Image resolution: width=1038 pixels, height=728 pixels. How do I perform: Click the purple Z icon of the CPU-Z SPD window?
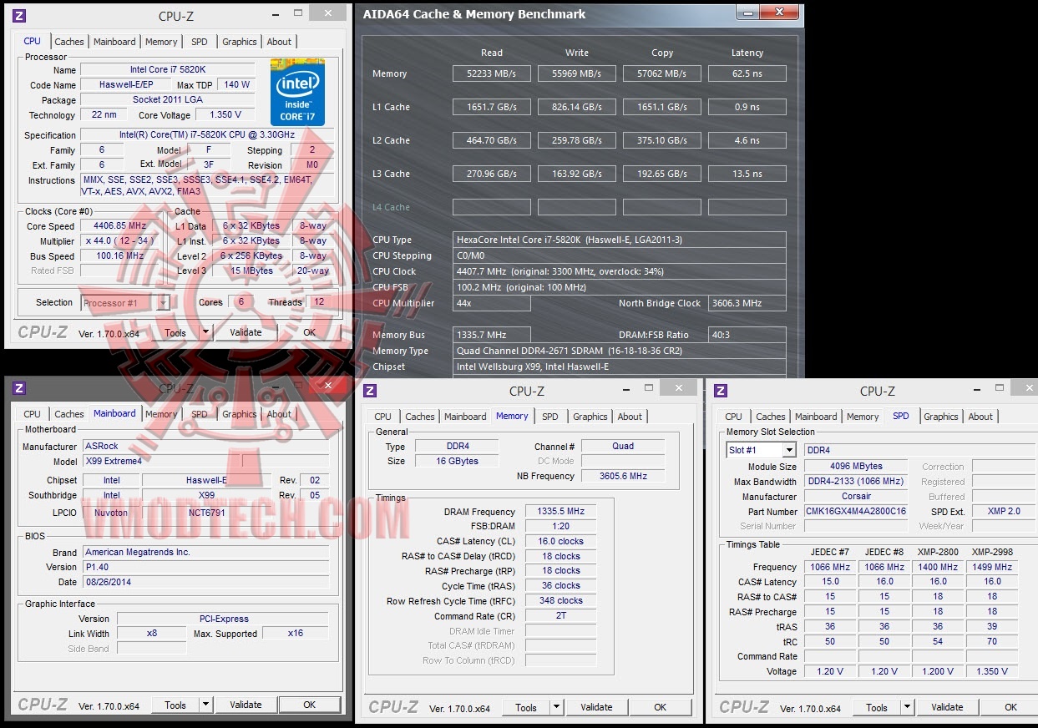point(722,391)
